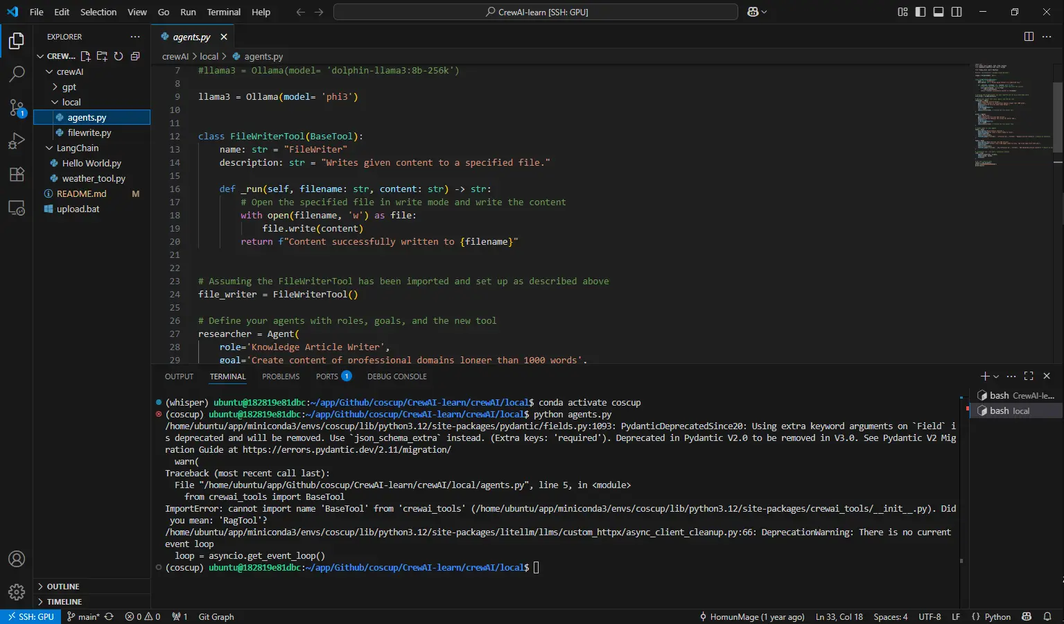Toggle the primary side bar visibility
This screenshot has height=624, width=1064.
[x=921, y=12]
